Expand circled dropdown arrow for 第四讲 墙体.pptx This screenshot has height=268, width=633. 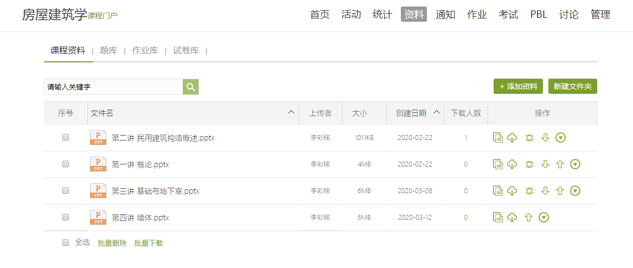pyautogui.click(x=544, y=218)
